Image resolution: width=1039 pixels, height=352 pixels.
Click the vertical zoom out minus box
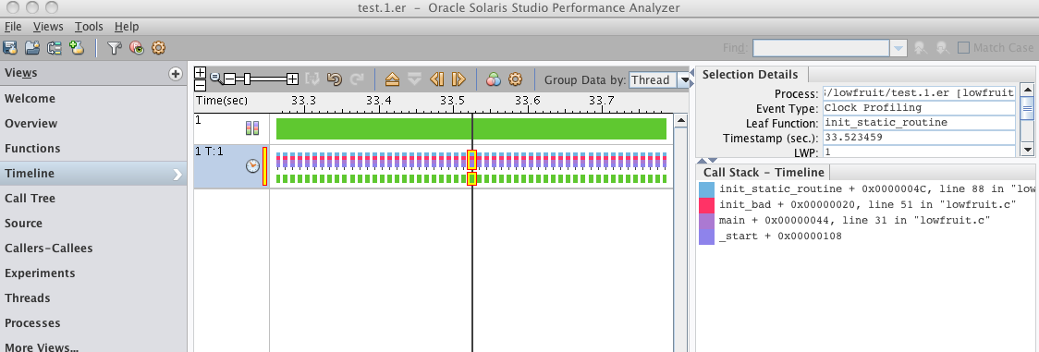click(x=200, y=85)
